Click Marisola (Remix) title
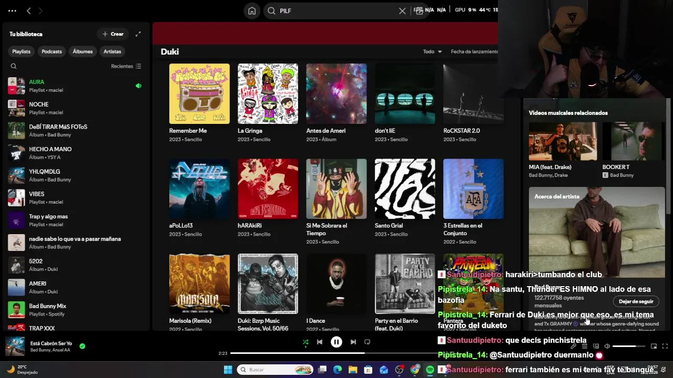This screenshot has height=378, width=673. pyautogui.click(x=190, y=321)
